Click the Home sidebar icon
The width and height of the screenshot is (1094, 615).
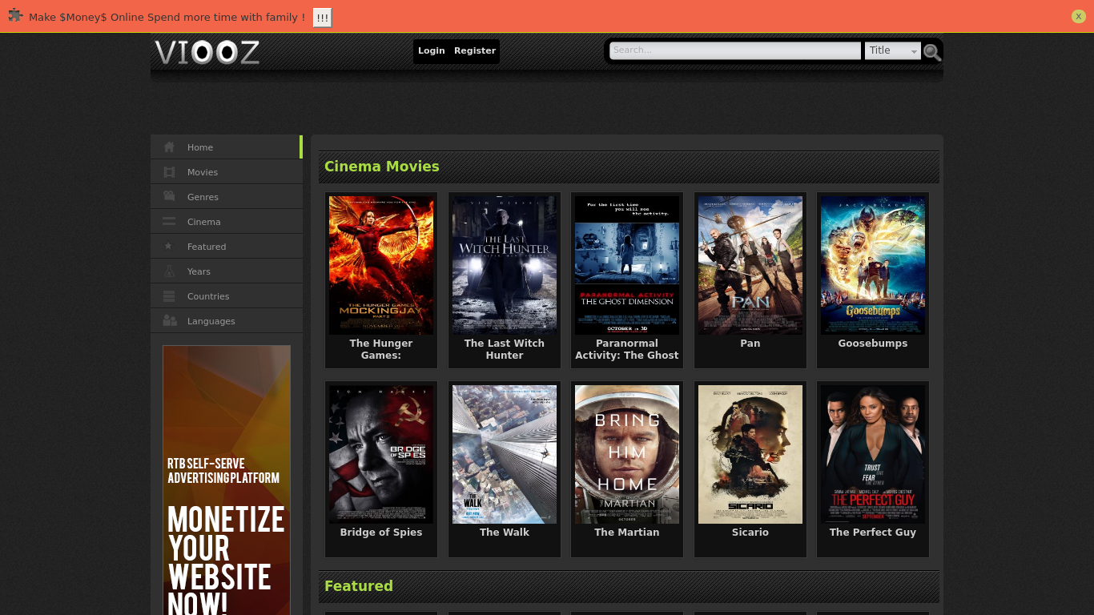pyautogui.click(x=169, y=147)
